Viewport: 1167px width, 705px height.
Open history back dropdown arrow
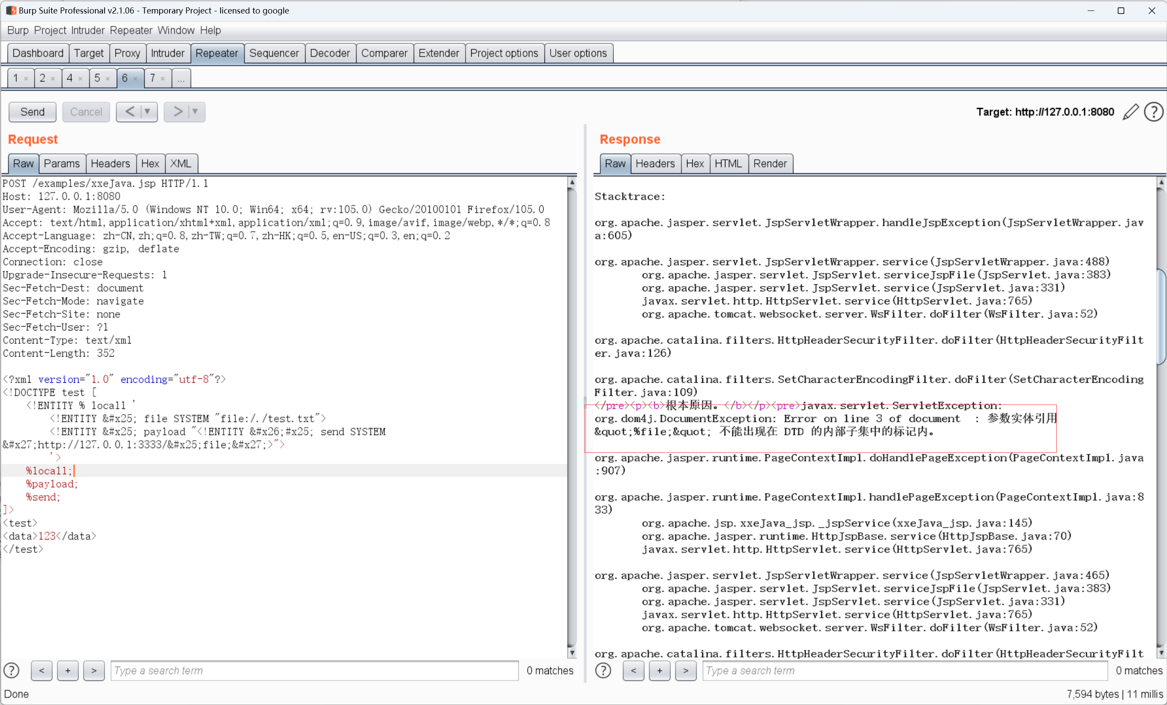click(x=148, y=111)
